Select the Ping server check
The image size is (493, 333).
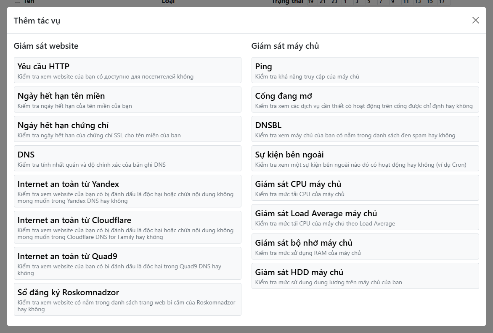(365, 71)
